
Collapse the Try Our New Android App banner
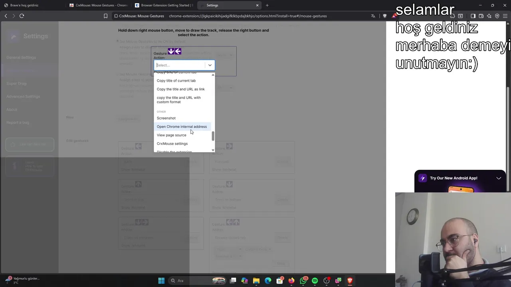[x=499, y=178]
